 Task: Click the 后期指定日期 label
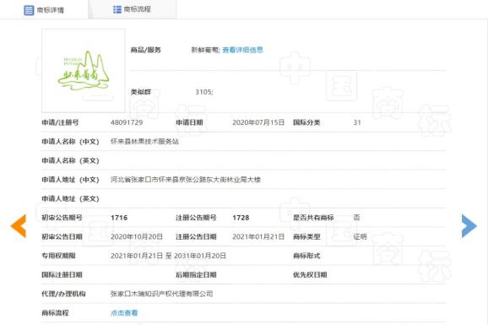coord(196,275)
